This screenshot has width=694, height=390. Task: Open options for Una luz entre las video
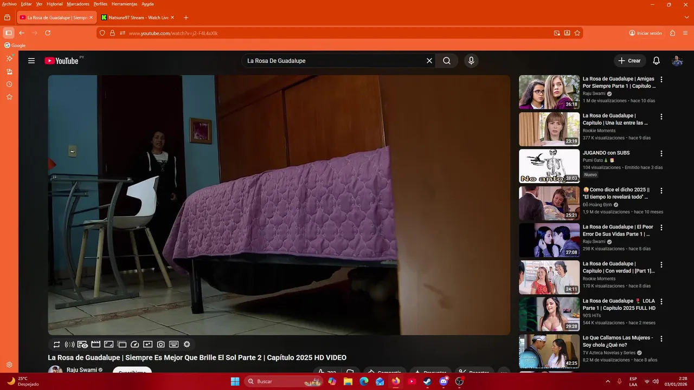661,116
